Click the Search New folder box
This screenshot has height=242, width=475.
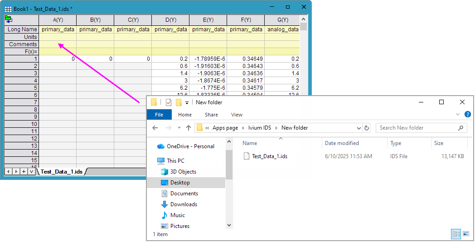point(417,128)
